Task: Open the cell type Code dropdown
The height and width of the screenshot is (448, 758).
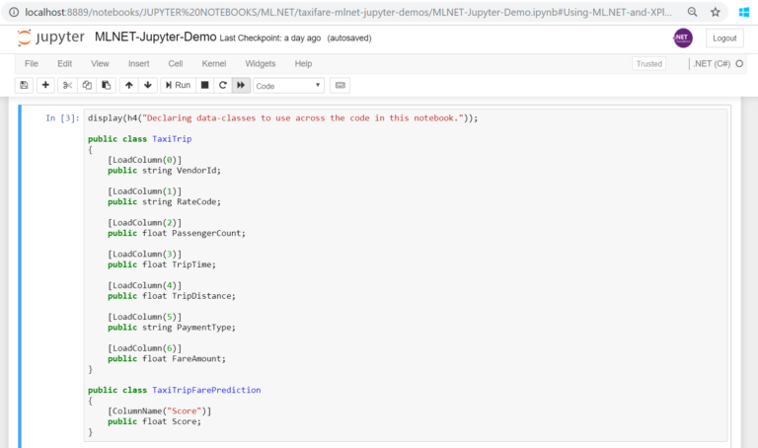Action: pos(288,86)
